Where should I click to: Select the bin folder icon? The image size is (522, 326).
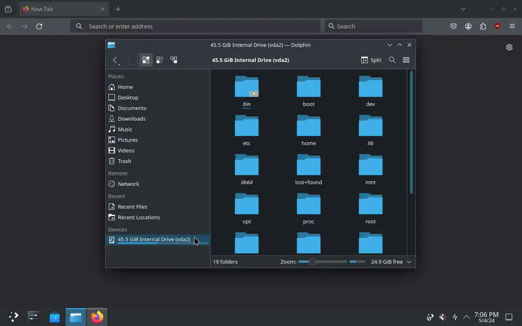(247, 86)
